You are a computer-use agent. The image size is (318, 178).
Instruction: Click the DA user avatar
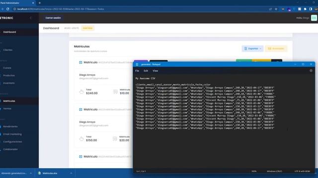pos(314,18)
